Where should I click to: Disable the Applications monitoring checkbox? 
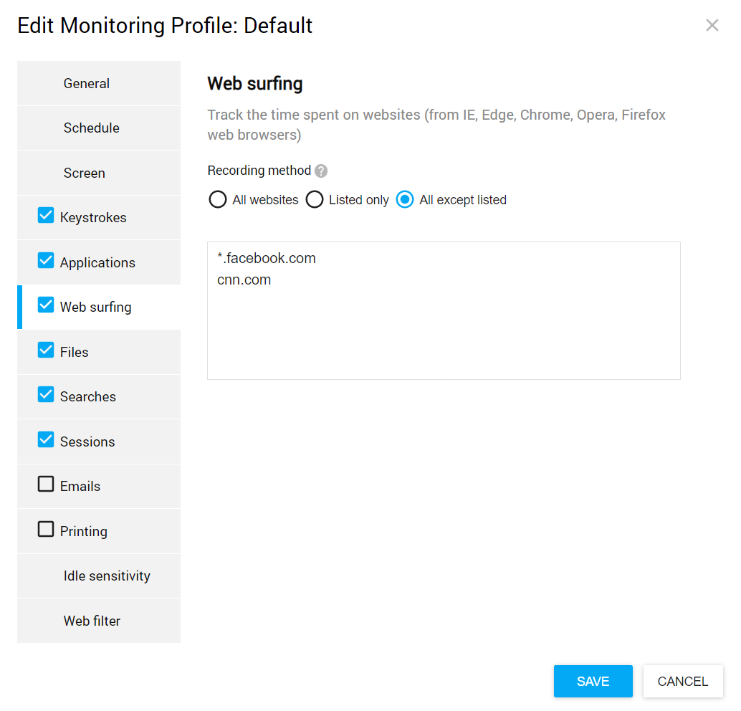pos(46,261)
